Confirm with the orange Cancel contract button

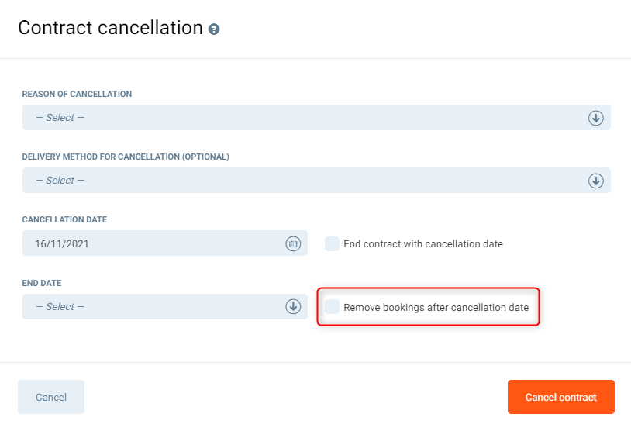click(560, 397)
